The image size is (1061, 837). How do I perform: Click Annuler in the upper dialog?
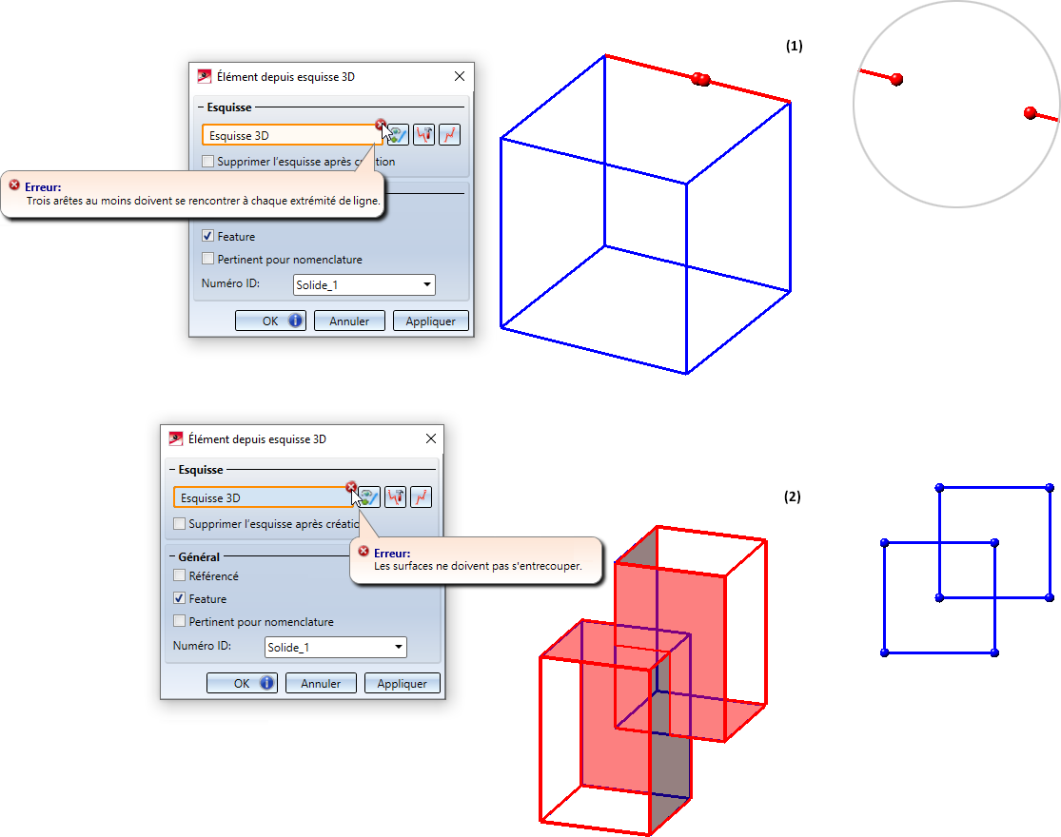pos(349,321)
